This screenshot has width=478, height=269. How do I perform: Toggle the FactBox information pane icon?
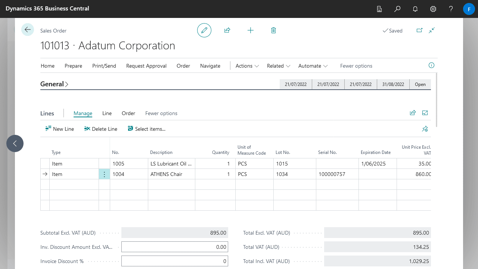(x=431, y=65)
